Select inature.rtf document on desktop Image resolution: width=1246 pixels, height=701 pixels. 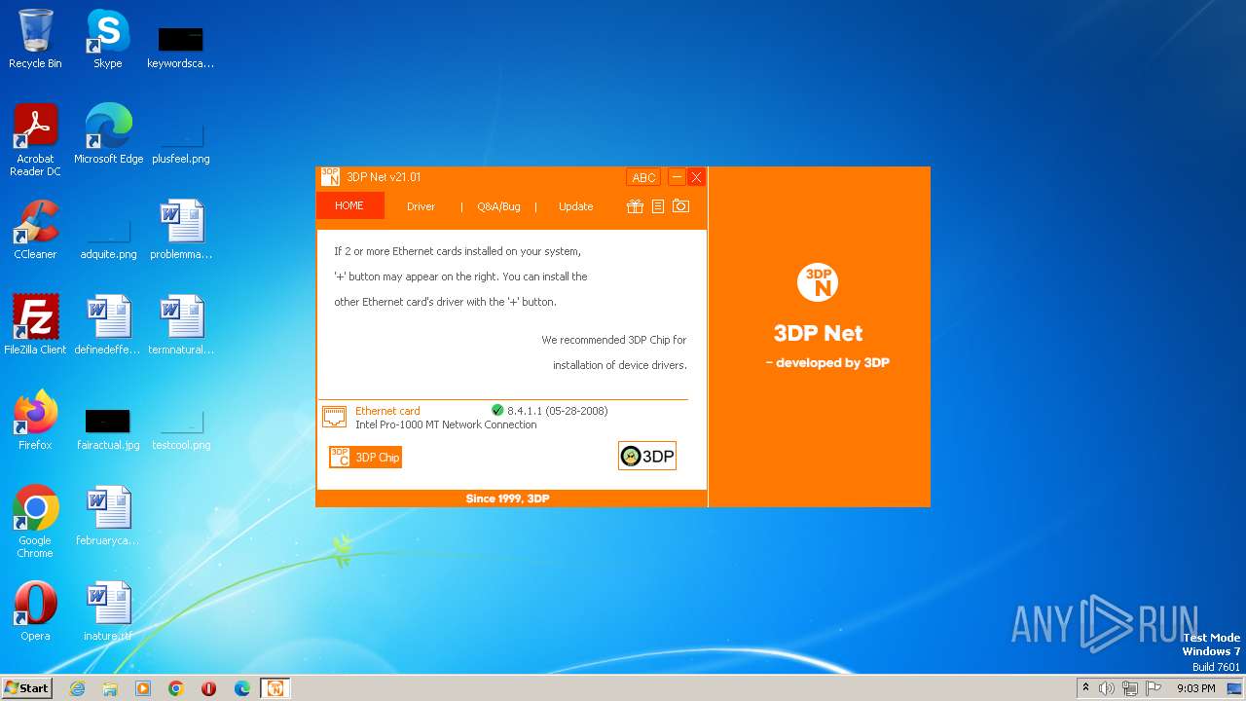click(x=108, y=611)
